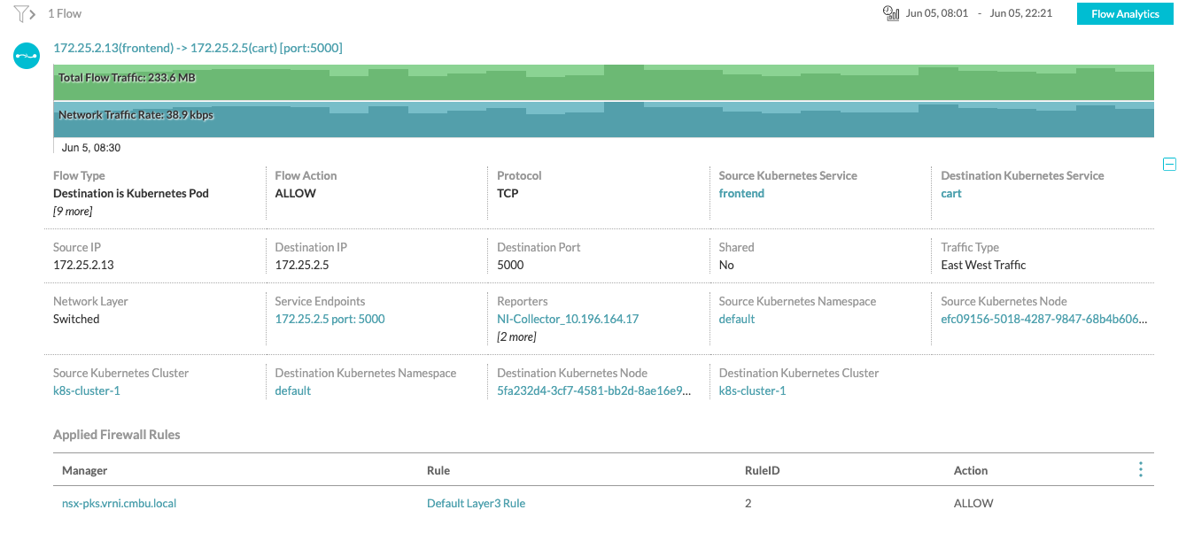Collapse flow details with minus icon

[1169, 164]
